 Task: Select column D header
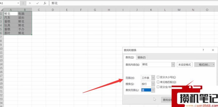[53, 10]
